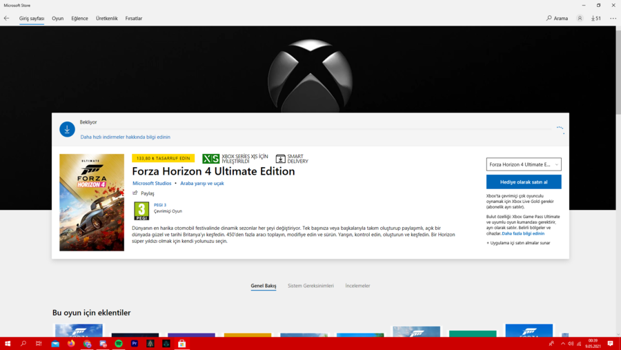Open the golden Assassin's Creed taskbar icon

click(150, 344)
